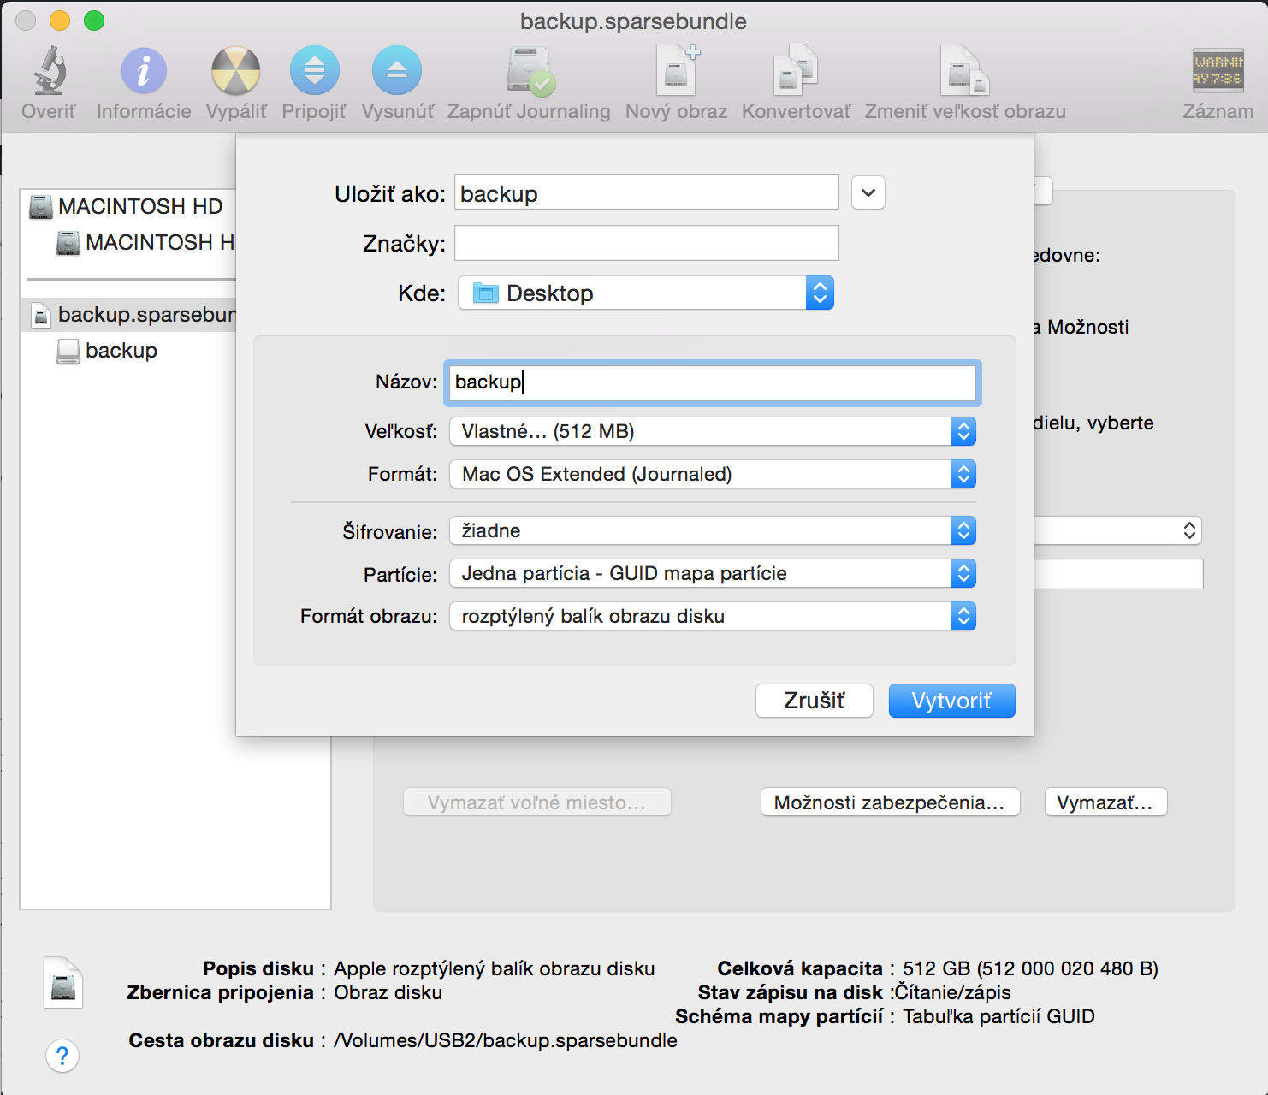Image resolution: width=1268 pixels, height=1095 pixels.
Task: Open help with the question mark button
Action: 62,1056
